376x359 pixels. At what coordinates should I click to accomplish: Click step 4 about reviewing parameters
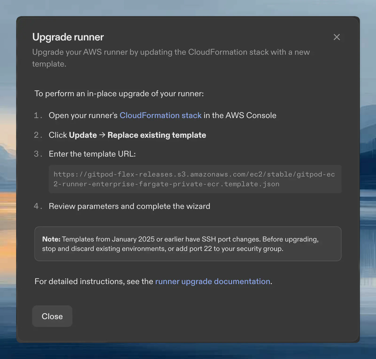[129, 206]
